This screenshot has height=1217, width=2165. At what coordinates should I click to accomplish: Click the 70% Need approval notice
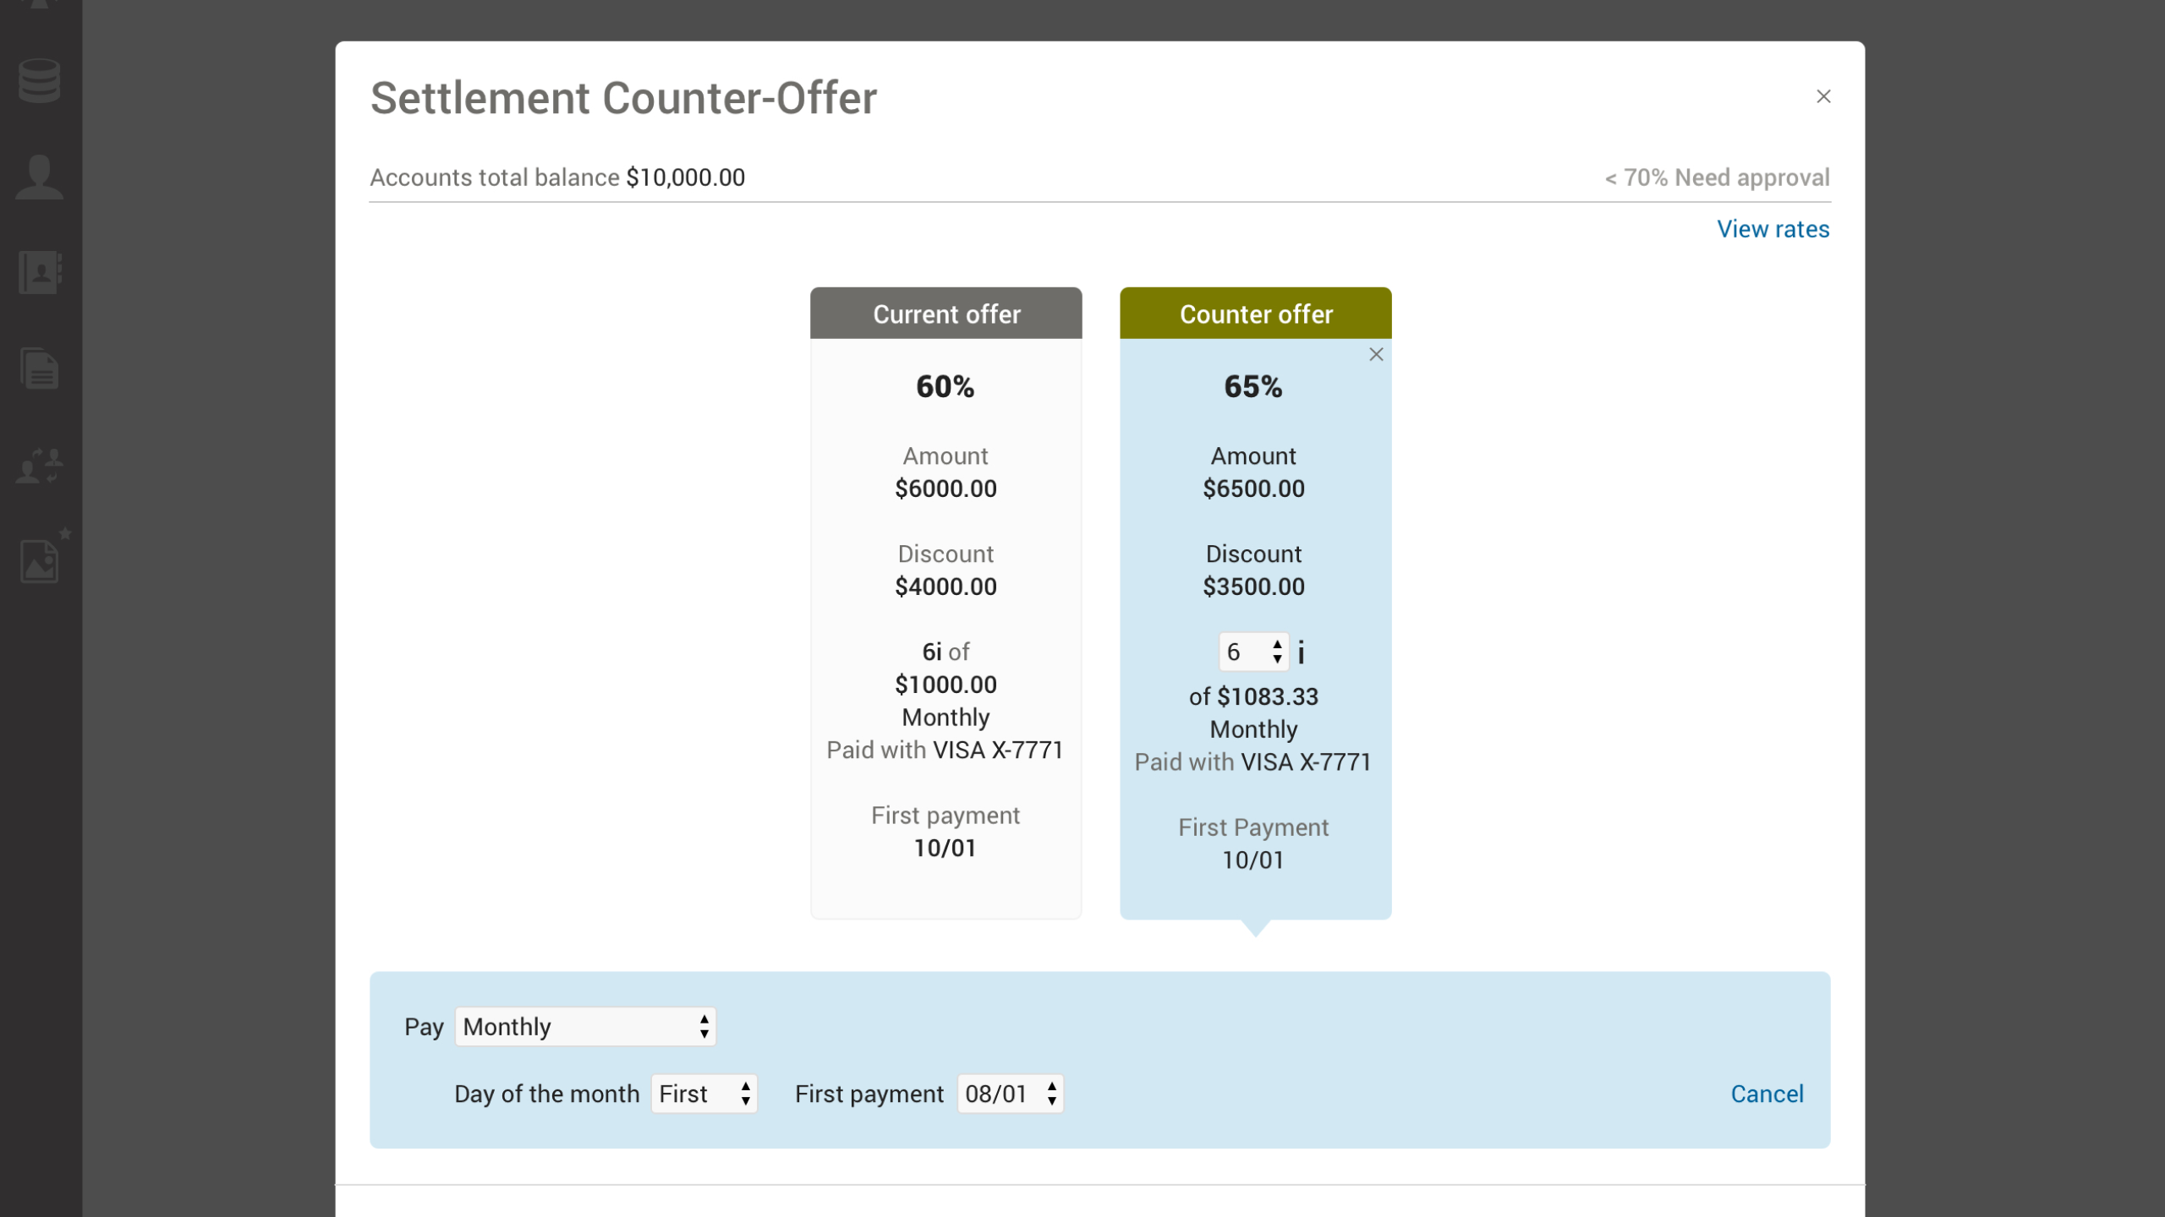click(x=1717, y=177)
